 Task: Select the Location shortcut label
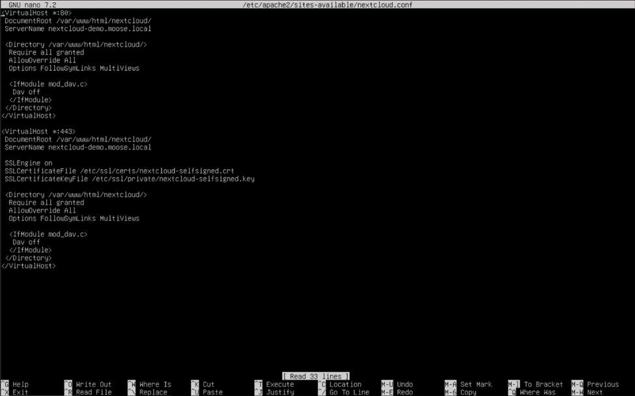[345, 384]
